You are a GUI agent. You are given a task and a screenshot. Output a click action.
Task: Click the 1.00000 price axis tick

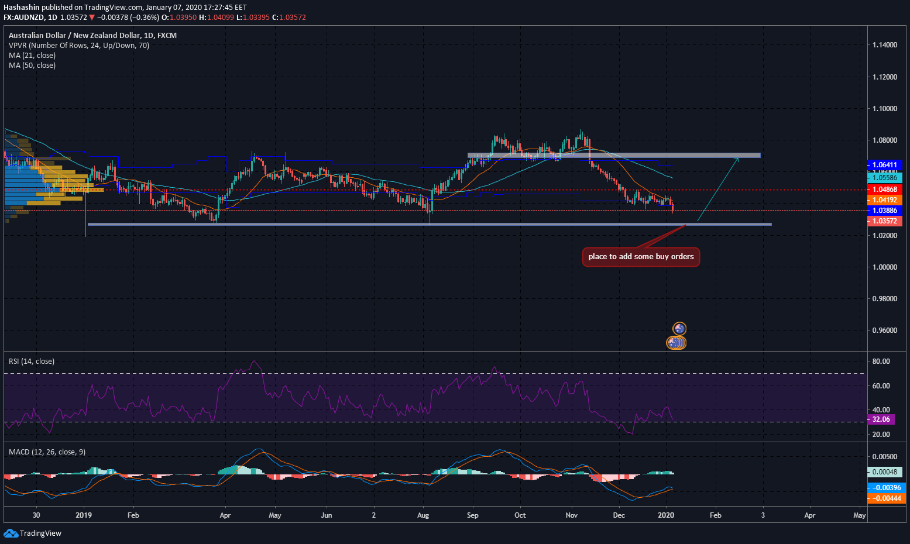(884, 267)
